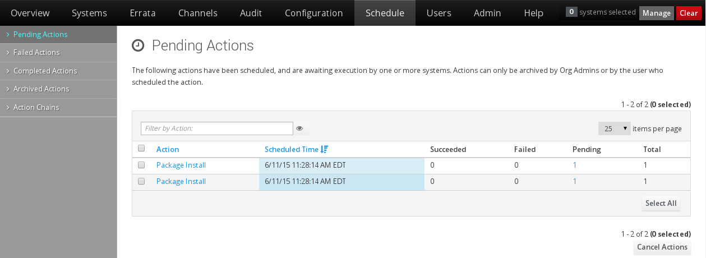Click the Cancel Actions button
Image resolution: width=706 pixels, height=258 pixels.
[662, 247]
